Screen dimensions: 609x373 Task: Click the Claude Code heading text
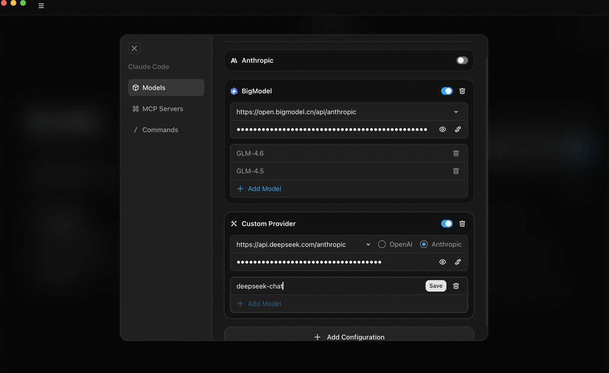tap(148, 67)
